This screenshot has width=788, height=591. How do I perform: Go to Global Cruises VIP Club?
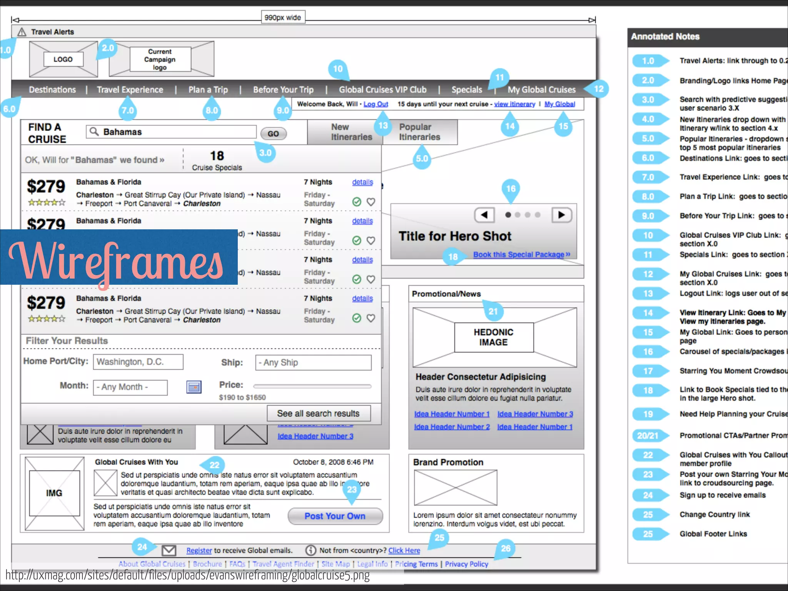[x=383, y=90]
